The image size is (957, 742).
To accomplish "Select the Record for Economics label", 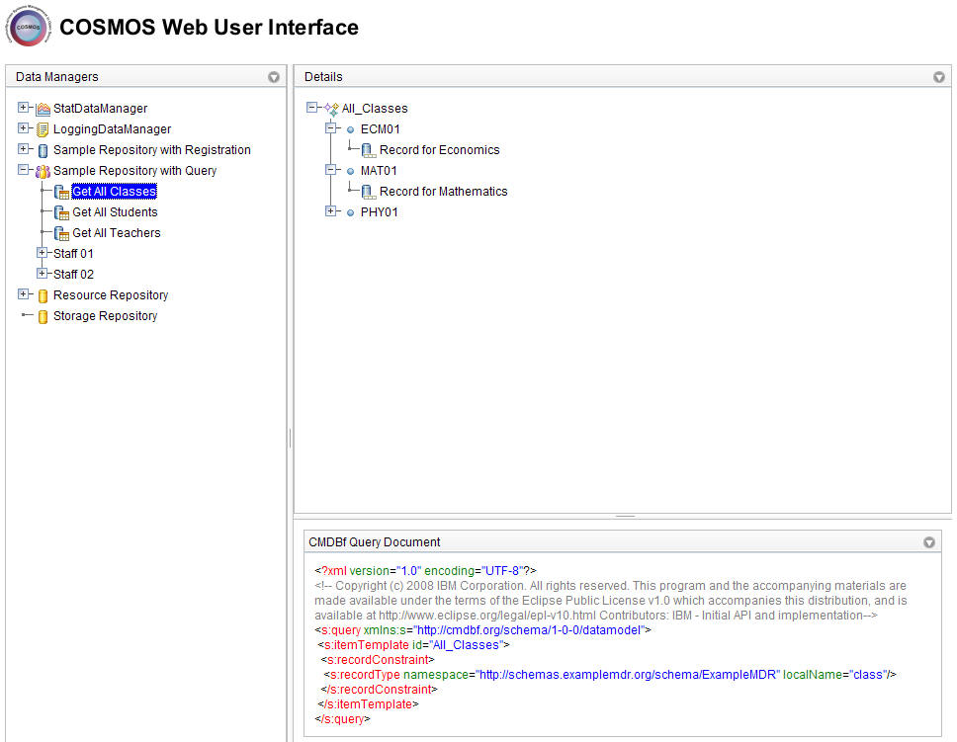I will click(x=439, y=150).
